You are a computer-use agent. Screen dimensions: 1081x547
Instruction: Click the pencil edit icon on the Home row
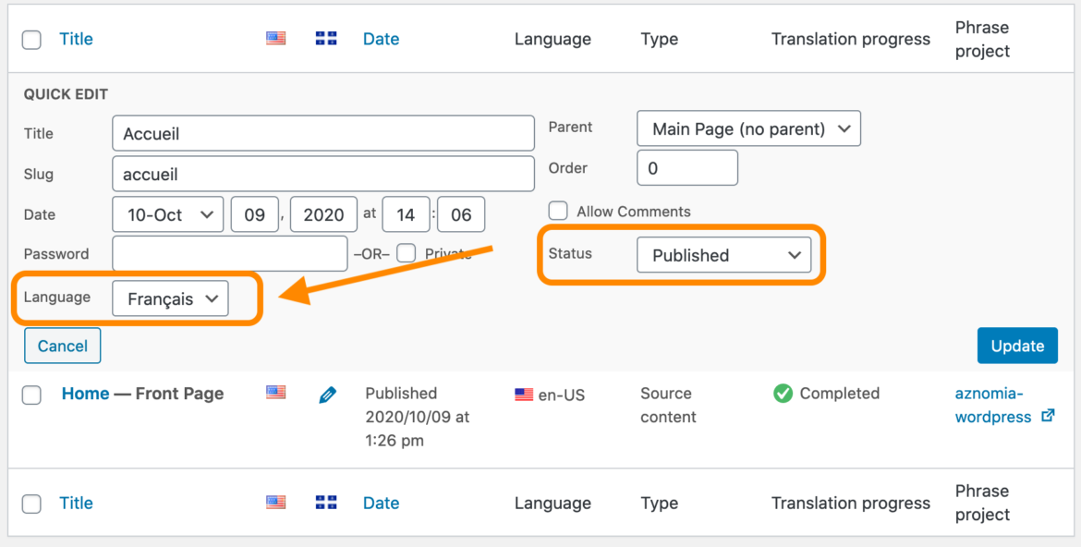(327, 395)
